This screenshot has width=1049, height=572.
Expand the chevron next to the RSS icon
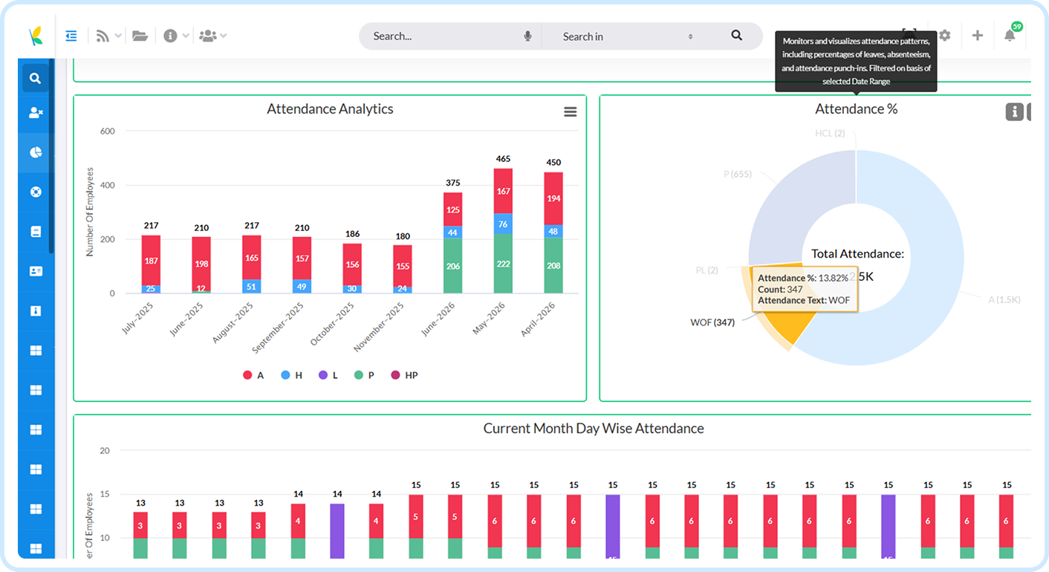tap(119, 36)
